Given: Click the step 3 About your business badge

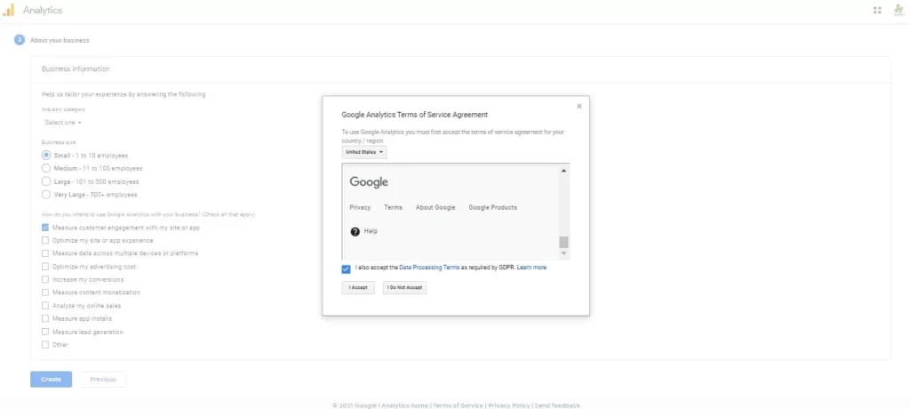Looking at the screenshot, I should click(19, 40).
